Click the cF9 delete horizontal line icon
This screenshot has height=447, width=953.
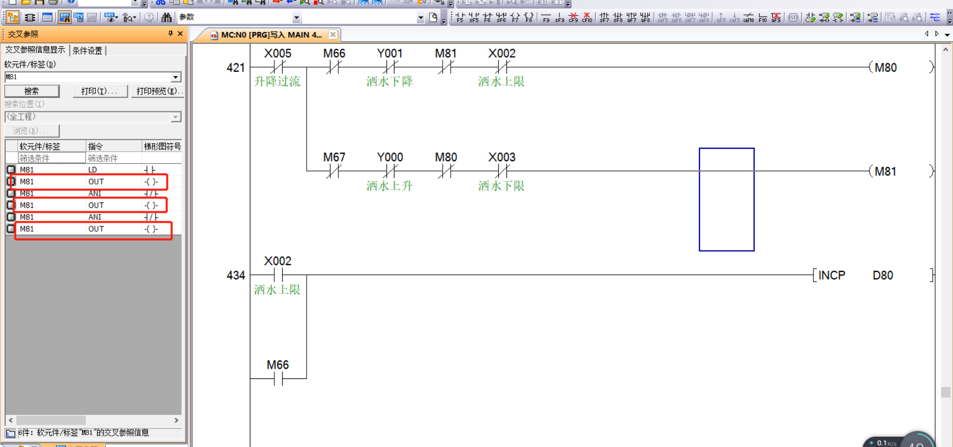pyautogui.click(x=573, y=18)
